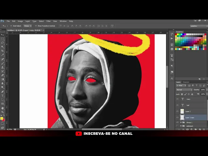Select the Layer 2 row
The width and height of the screenshot is (208, 156).
click(191, 111)
